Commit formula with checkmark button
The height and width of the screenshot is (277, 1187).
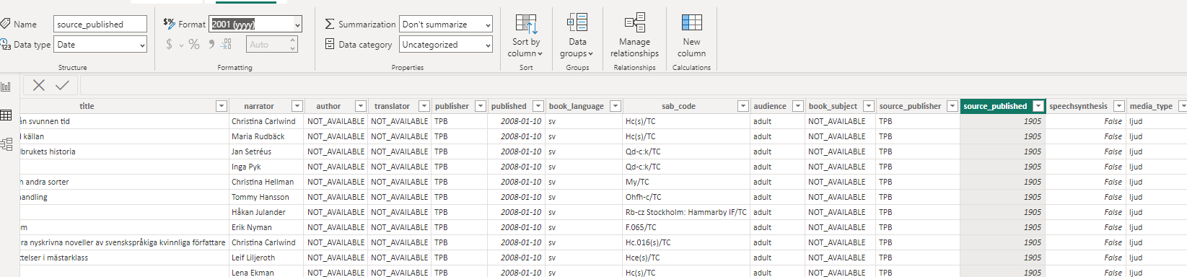point(63,85)
